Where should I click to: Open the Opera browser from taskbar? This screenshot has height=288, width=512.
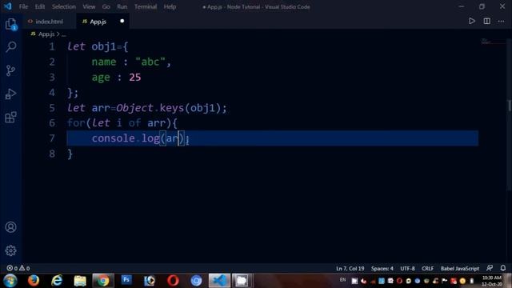(173, 281)
